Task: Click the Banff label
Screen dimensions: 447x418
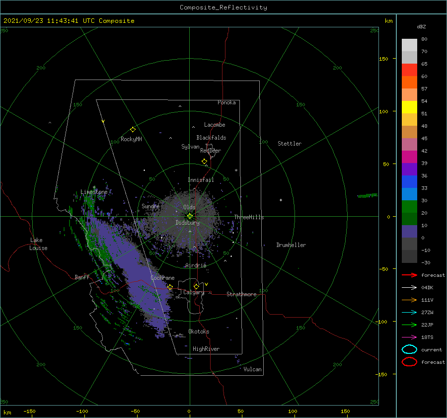Action: click(x=82, y=277)
